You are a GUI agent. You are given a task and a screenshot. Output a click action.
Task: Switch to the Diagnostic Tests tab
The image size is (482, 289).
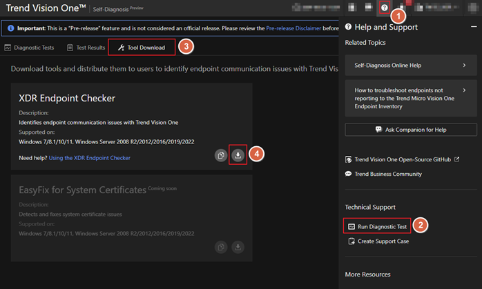[35, 48]
